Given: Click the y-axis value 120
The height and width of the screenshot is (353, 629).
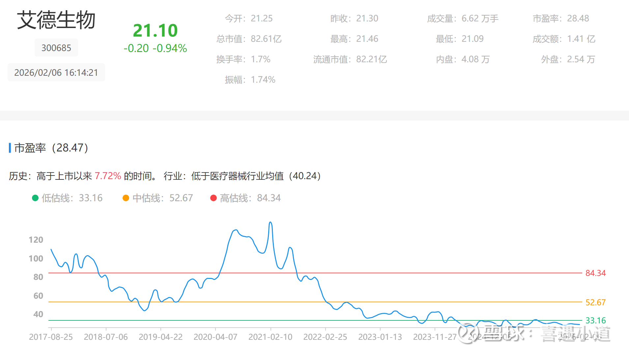Looking at the screenshot, I should pos(36,240).
